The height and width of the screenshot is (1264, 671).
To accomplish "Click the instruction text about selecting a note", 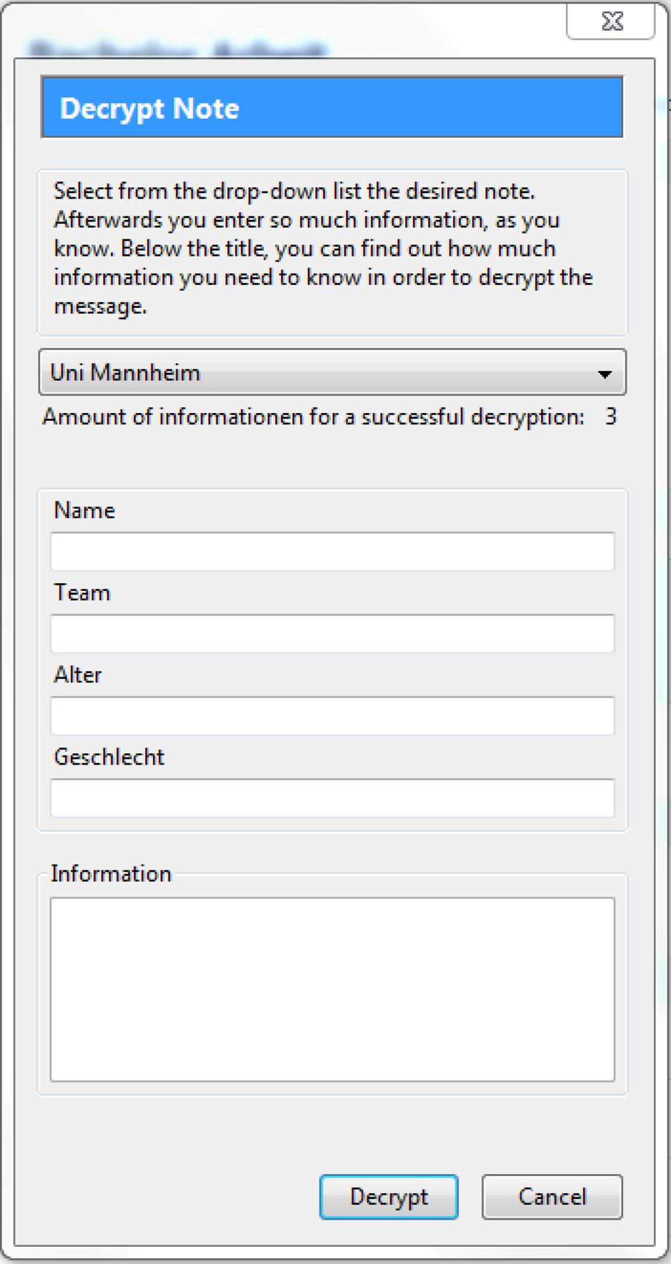I will tap(323, 248).
